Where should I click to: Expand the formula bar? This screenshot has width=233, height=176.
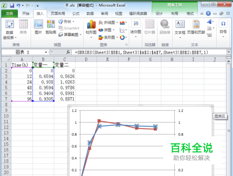point(228,52)
